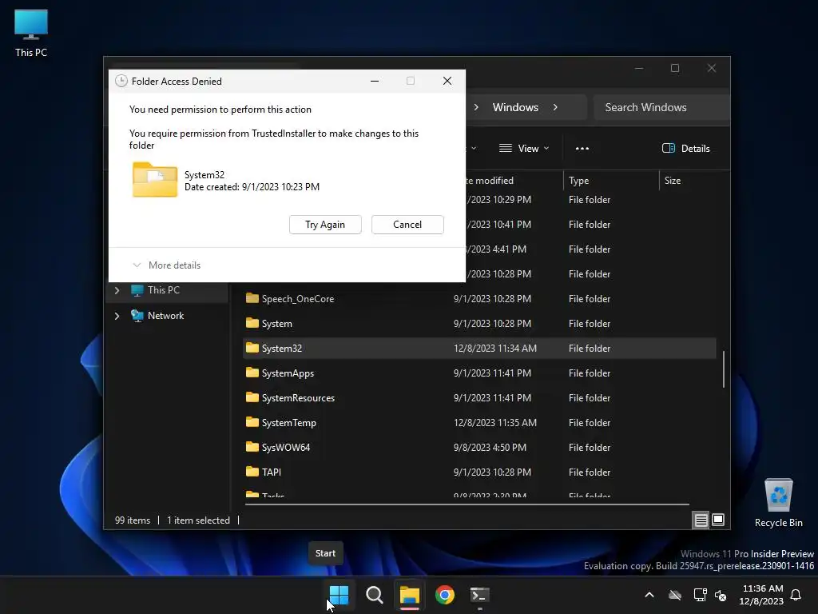The image size is (818, 614).
Task: Click the OneDrive cloud tray icon
Action: (x=675, y=595)
